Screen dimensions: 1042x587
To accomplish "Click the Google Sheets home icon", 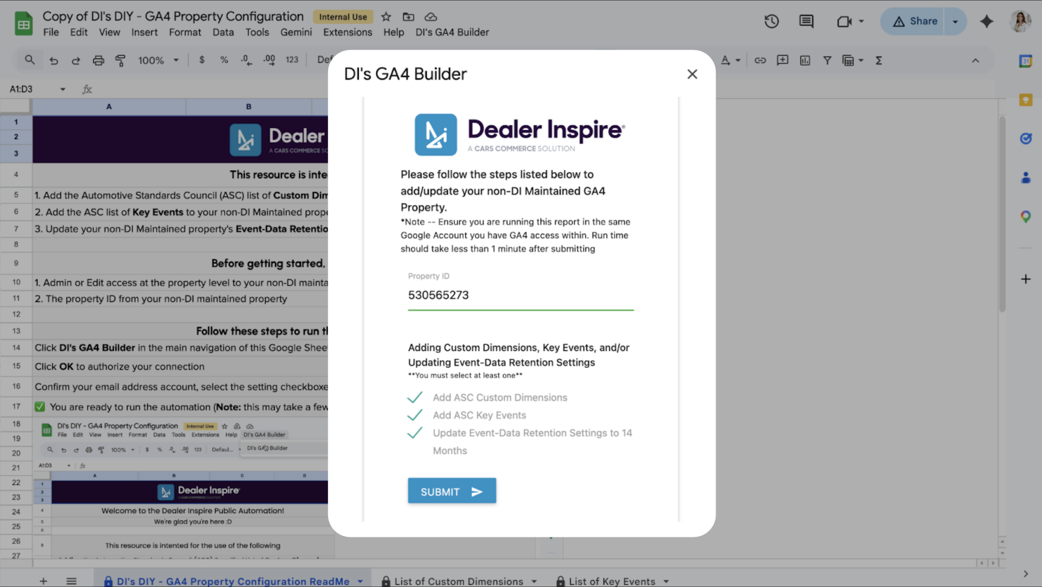I will pyautogui.click(x=24, y=24).
